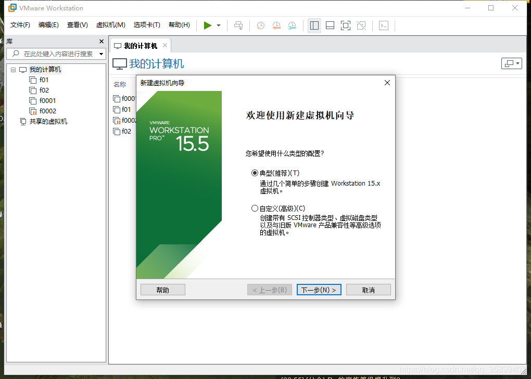Select the 自定义(高级)(C) radio option
Image resolution: width=531 pixels, height=379 pixels.
(x=255, y=208)
